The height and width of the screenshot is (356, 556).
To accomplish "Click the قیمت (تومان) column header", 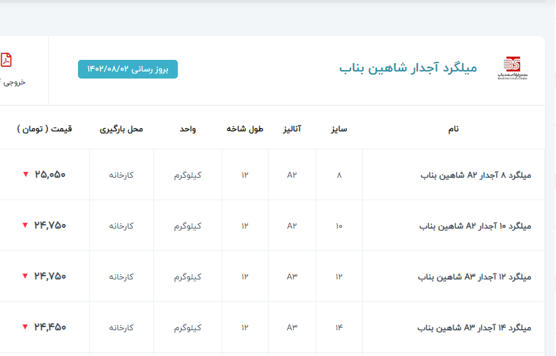I will [x=44, y=129].
